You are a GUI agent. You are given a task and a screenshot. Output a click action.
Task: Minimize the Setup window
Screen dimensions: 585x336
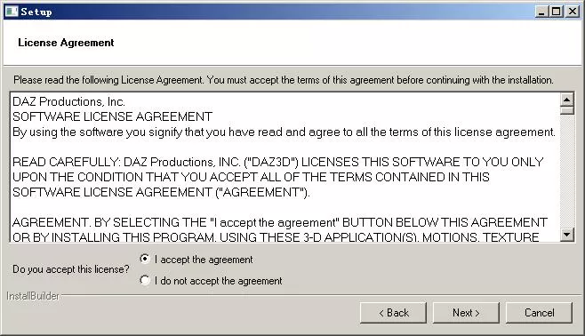541,12
